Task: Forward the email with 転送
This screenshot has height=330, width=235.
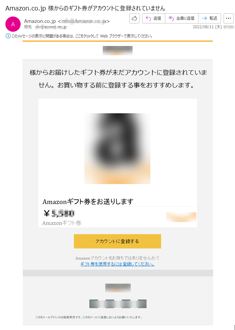Action: coord(210,18)
